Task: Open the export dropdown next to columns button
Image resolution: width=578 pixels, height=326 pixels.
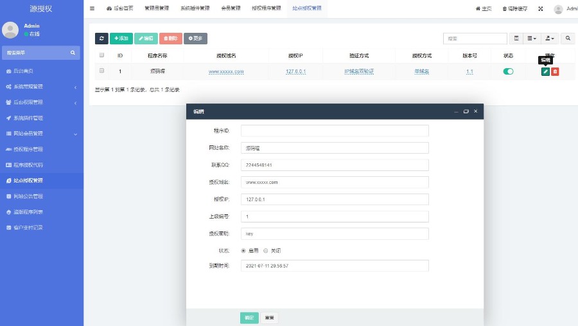Action: click(x=549, y=39)
